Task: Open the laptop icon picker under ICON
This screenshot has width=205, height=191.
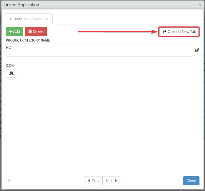Action: coord(12,73)
